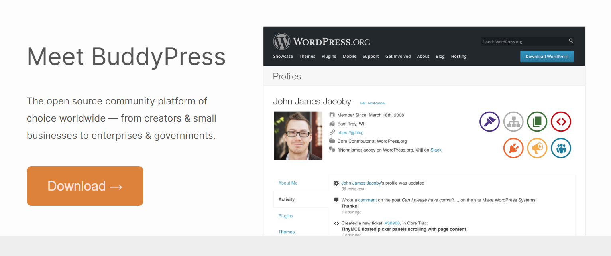Select the Activity profile tab
611x256 pixels.
pos(286,199)
